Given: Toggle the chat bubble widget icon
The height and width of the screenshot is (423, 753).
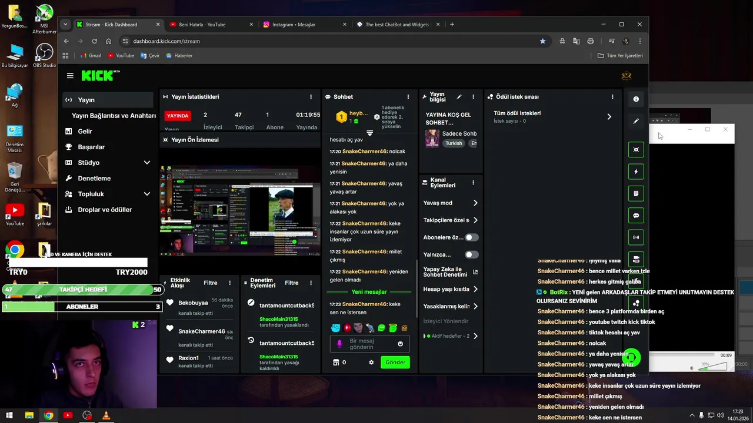Looking at the screenshot, I should (x=636, y=216).
